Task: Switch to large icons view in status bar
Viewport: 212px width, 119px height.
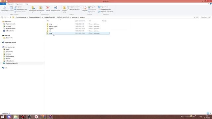Action: click(210, 113)
